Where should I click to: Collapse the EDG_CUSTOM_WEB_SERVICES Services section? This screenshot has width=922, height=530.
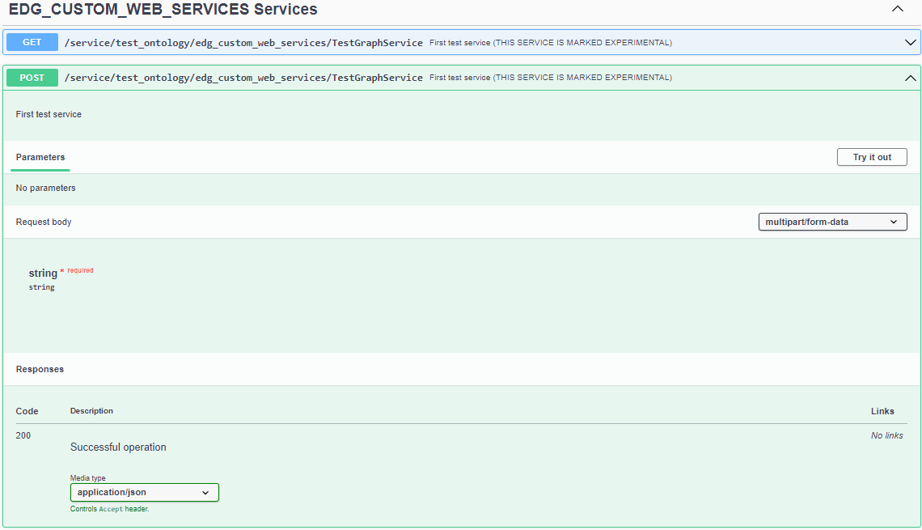[898, 8]
